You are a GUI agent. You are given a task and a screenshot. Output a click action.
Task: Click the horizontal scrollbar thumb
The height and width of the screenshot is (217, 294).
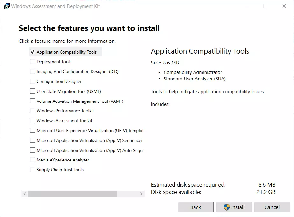tap(72, 194)
